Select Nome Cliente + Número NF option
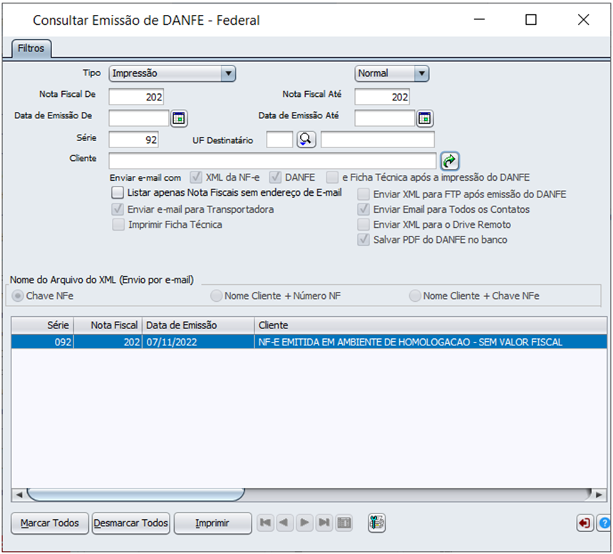613x554 pixels. point(216,296)
